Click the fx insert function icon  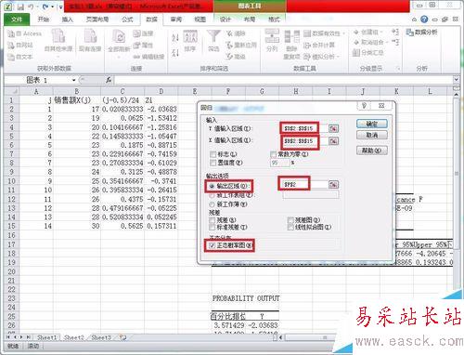[x=109, y=80]
